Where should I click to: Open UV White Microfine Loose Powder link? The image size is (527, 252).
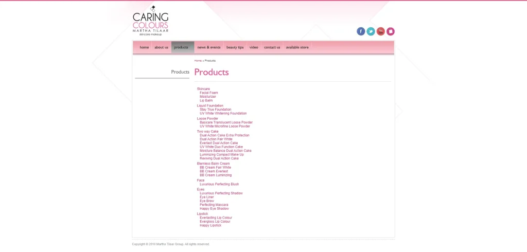(x=225, y=127)
